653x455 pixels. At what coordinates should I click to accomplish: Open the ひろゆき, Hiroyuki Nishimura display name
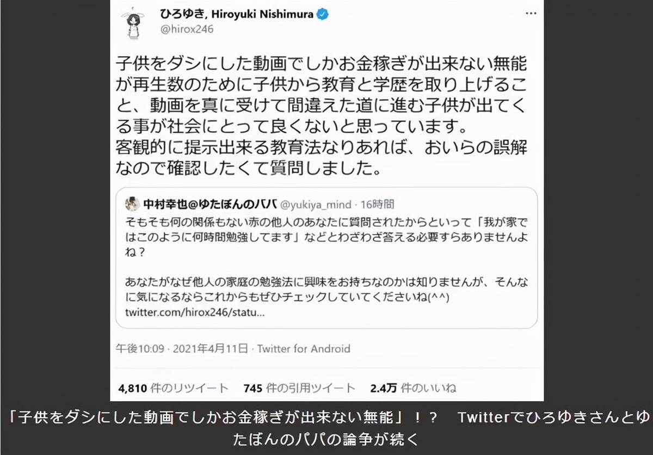236,15
